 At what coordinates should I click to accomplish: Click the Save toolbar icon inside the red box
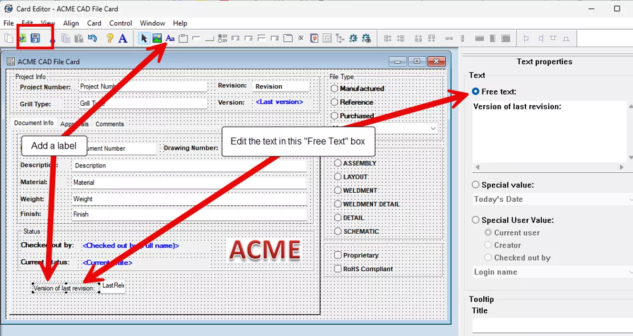[35, 38]
